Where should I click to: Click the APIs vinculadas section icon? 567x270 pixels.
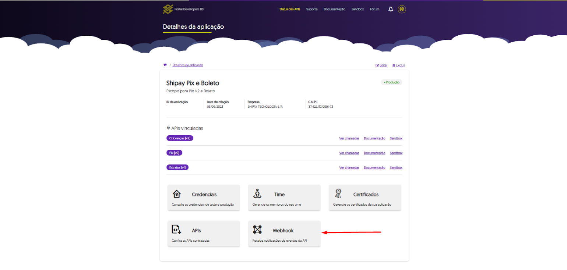168,128
